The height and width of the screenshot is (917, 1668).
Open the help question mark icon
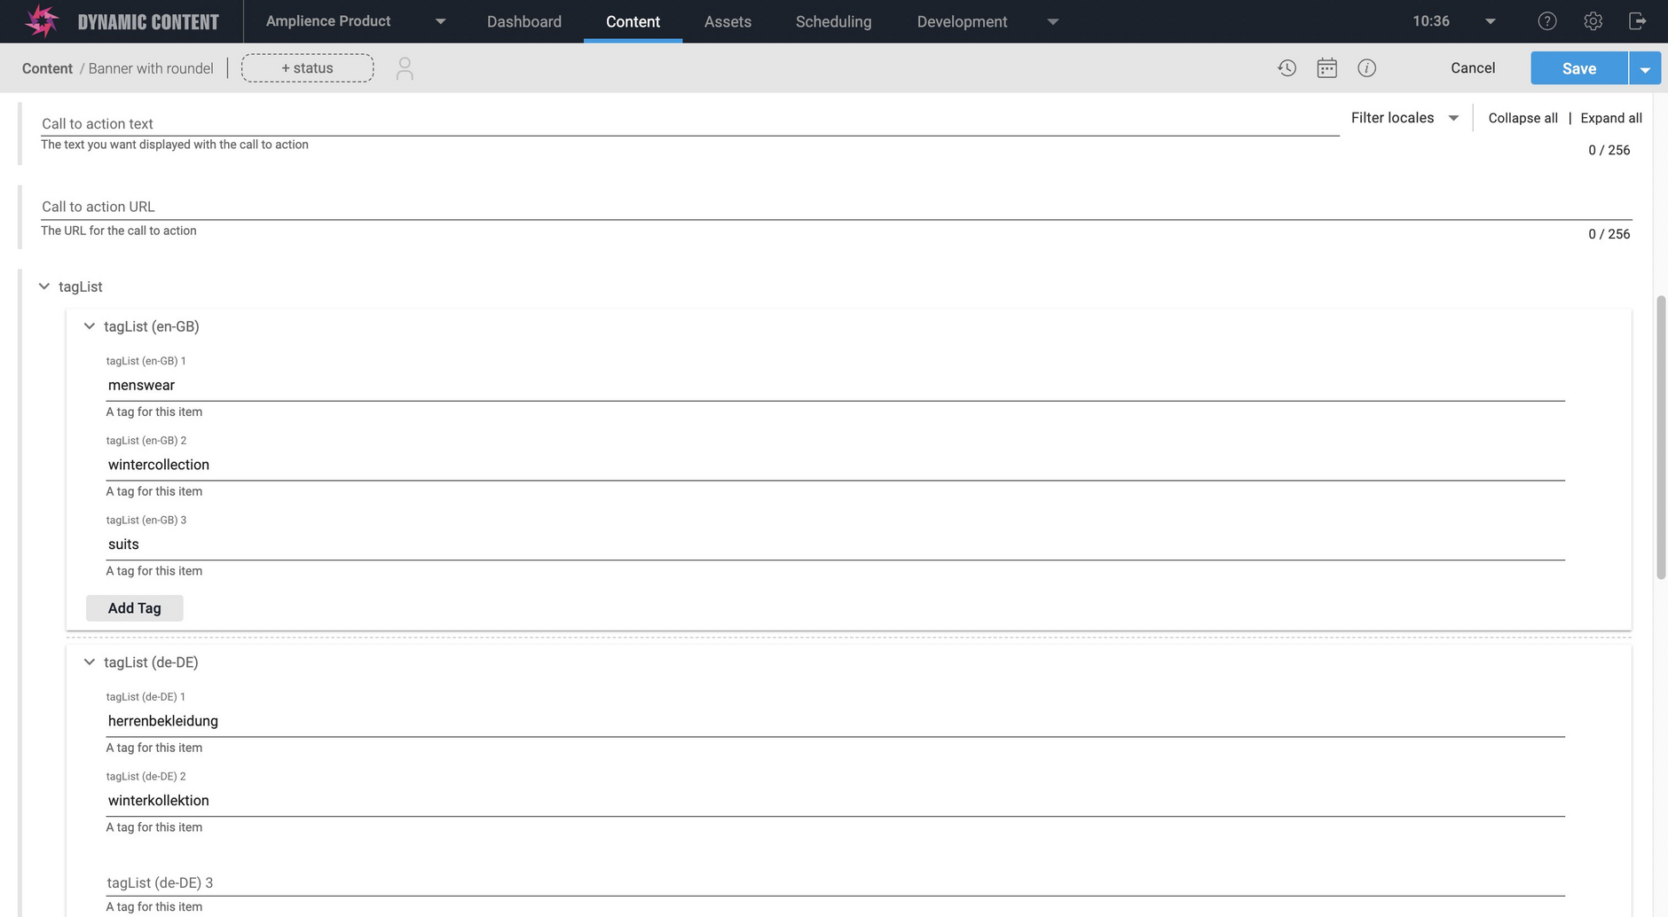pos(1546,21)
